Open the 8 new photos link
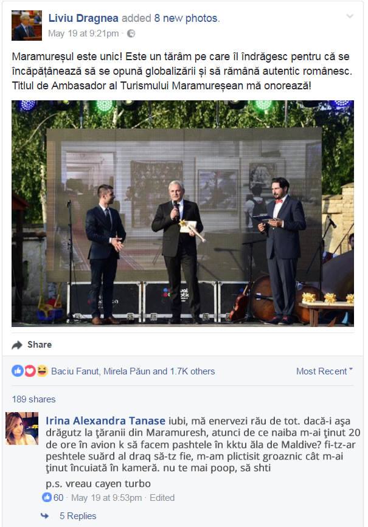368x527 pixels. (186, 18)
